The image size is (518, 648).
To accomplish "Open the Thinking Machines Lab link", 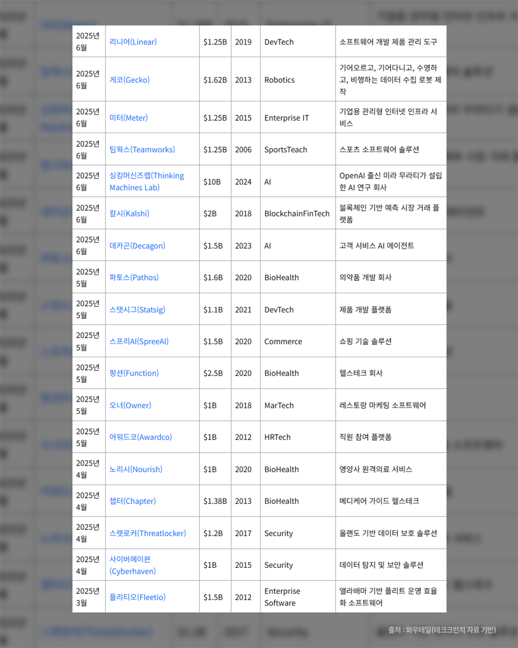I will tap(146, 181).
